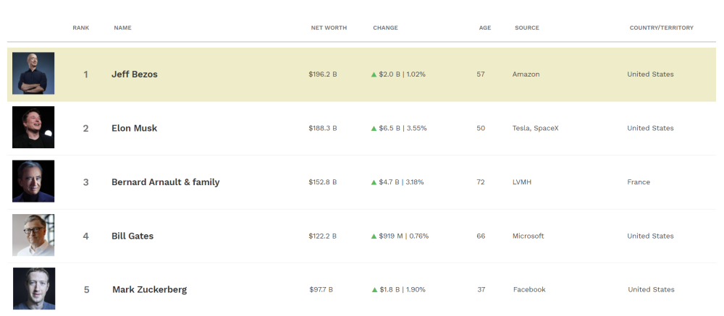Open the Bill Gates profile link

[132, 236]
